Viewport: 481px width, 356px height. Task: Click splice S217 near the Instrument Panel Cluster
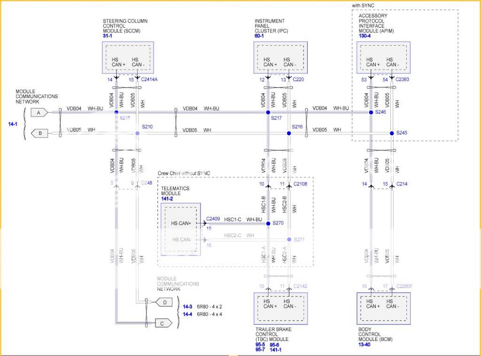tap(268, 112)
